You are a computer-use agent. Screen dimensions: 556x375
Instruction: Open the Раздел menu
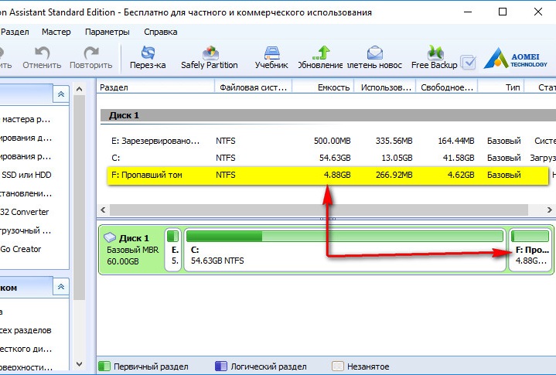click(x=15, y=32)
